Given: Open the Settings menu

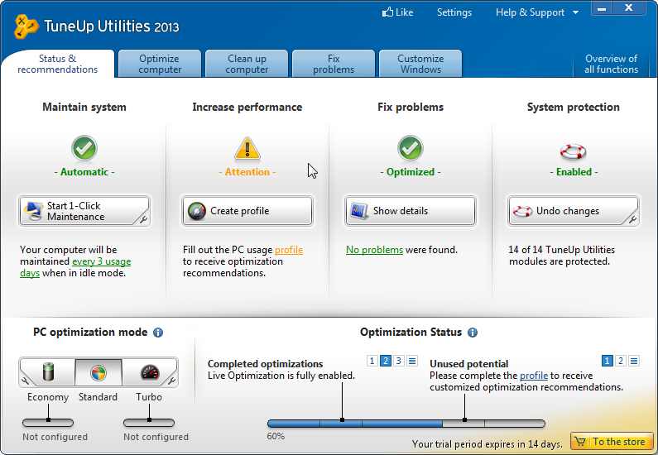Looking at the screenshot, I should 454,12.
